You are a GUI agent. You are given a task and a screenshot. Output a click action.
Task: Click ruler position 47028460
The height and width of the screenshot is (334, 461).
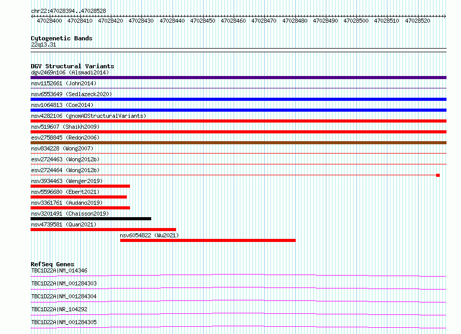[x=233, y=21]
